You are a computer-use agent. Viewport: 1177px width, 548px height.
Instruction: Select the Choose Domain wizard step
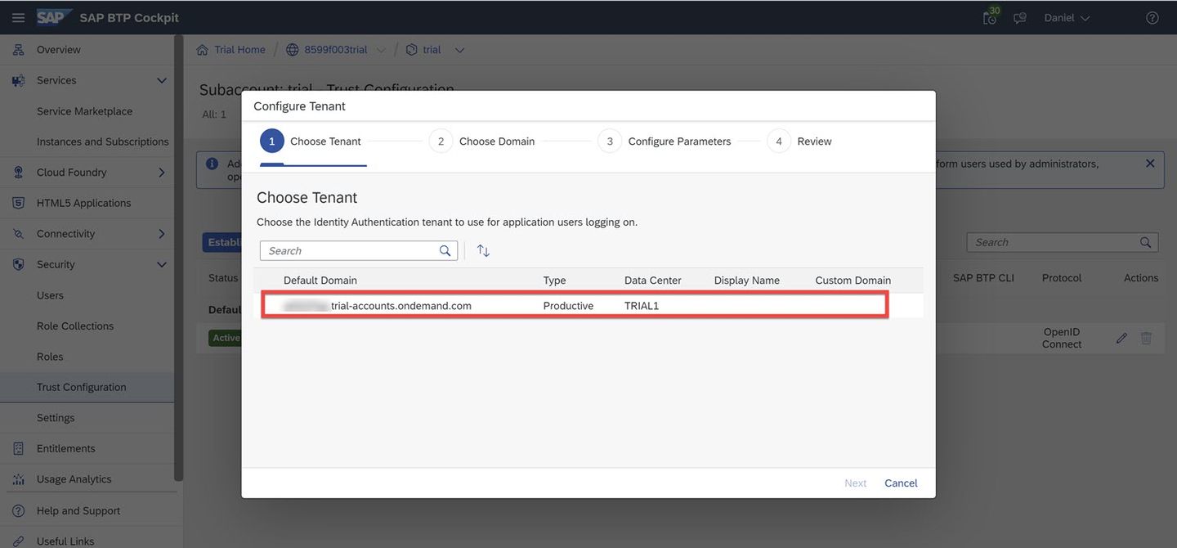(x=482, y=141)
